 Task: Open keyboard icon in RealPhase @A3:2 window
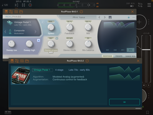pyautogui.click(x=12, y=61)
